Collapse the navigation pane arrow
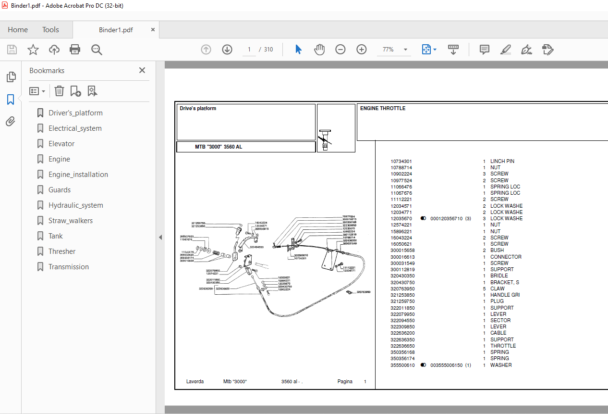Viewport: 608px width, 414px height. 160,237
